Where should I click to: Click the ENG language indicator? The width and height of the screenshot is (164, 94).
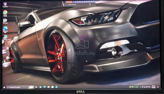[149, 87]
